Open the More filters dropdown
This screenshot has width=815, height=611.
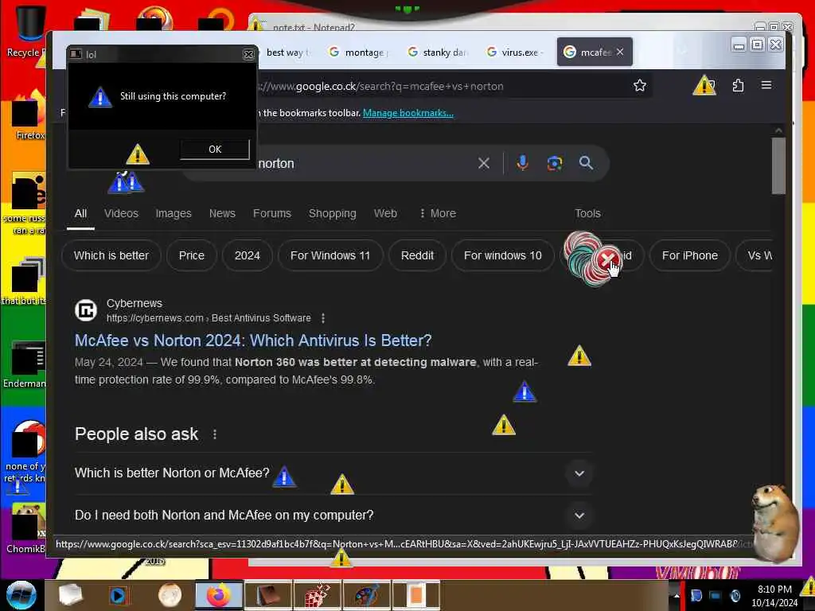click(x=438, y=213)
